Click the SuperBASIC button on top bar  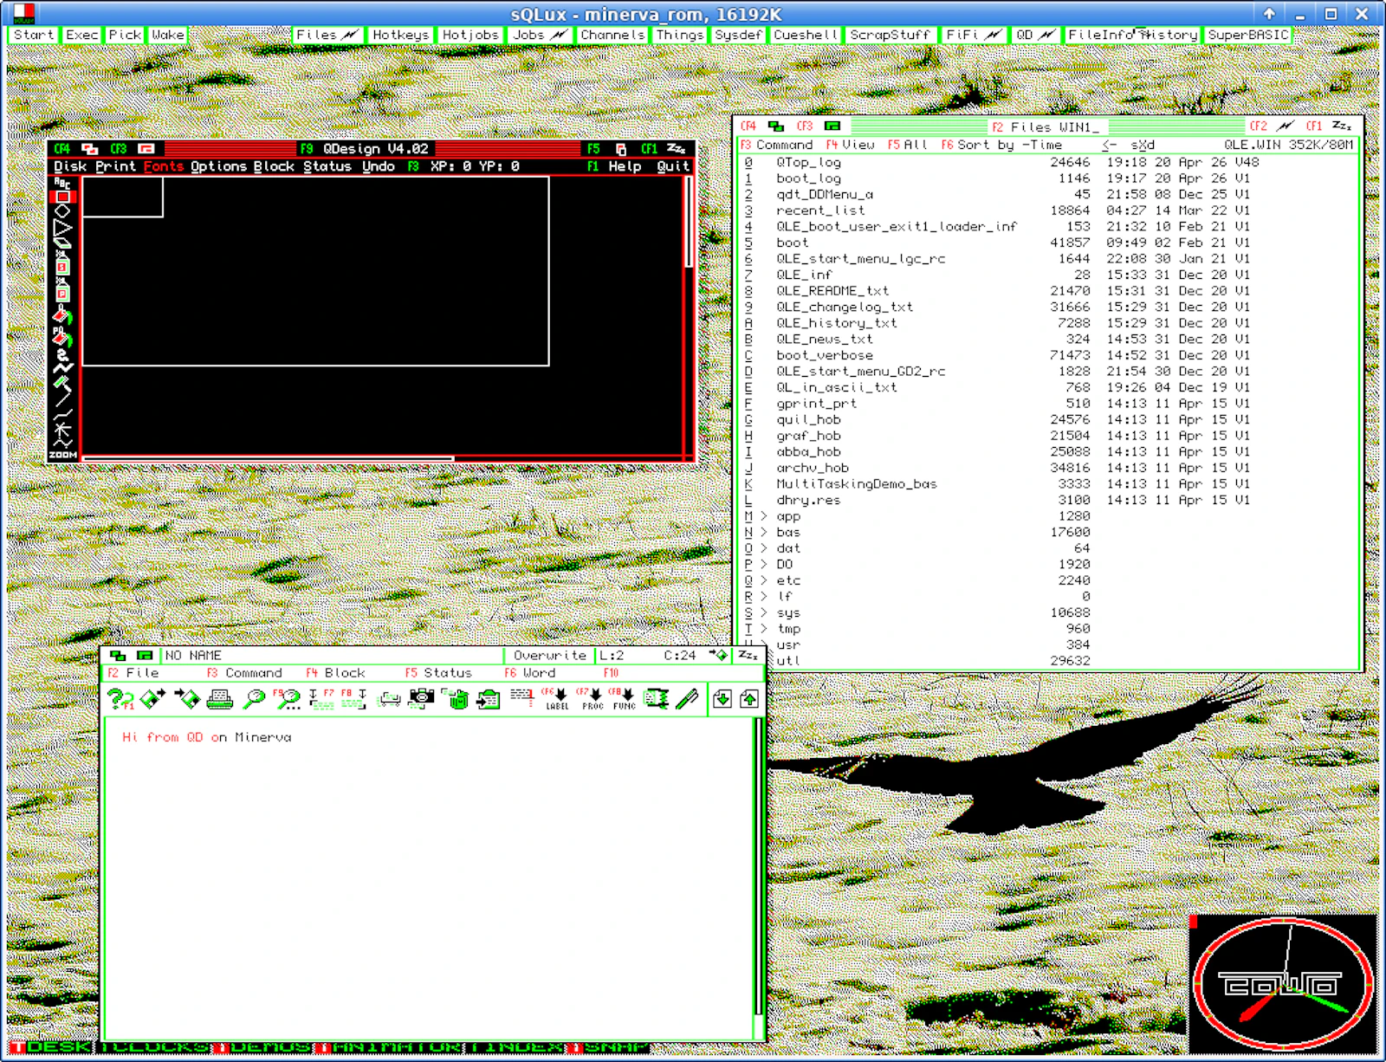pos(1248,35)
